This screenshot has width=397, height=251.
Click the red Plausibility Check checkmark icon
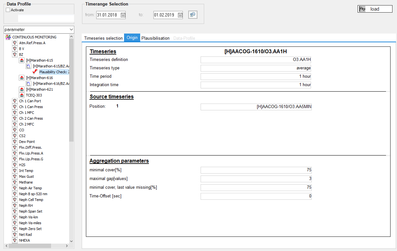tap(35, 72)
